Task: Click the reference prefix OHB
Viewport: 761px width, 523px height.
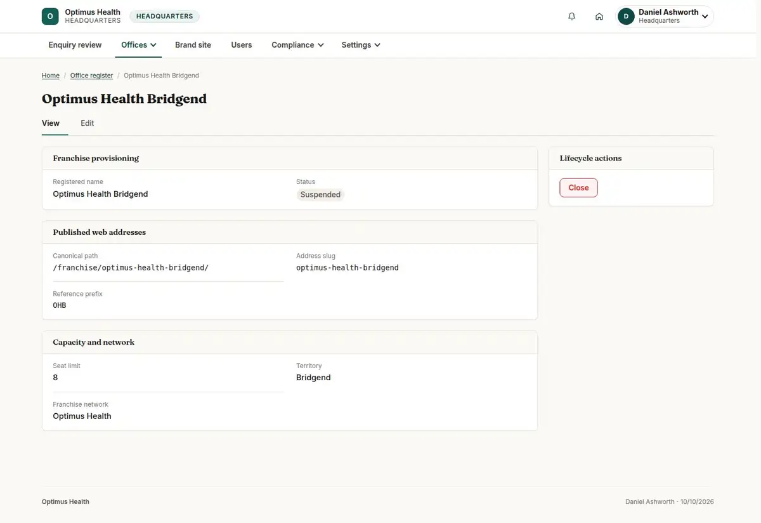Action: 60,305
